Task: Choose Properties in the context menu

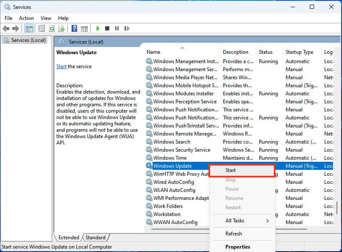Action: [x=242, y=247]
